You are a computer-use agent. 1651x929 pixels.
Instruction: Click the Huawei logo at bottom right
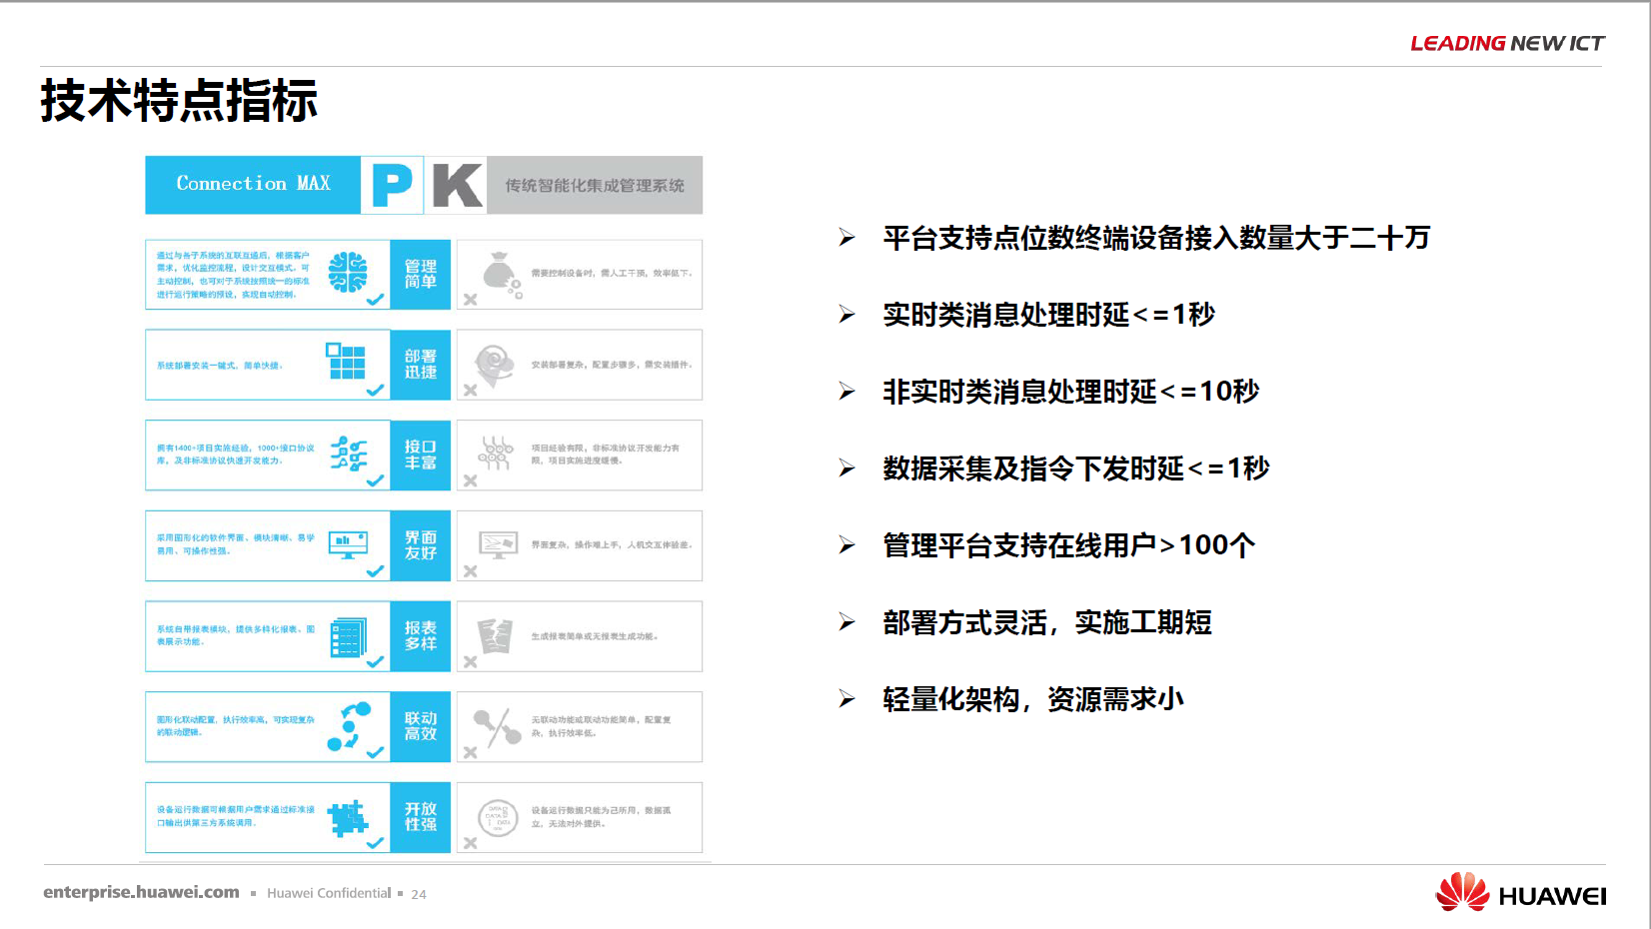[1520, 892]
